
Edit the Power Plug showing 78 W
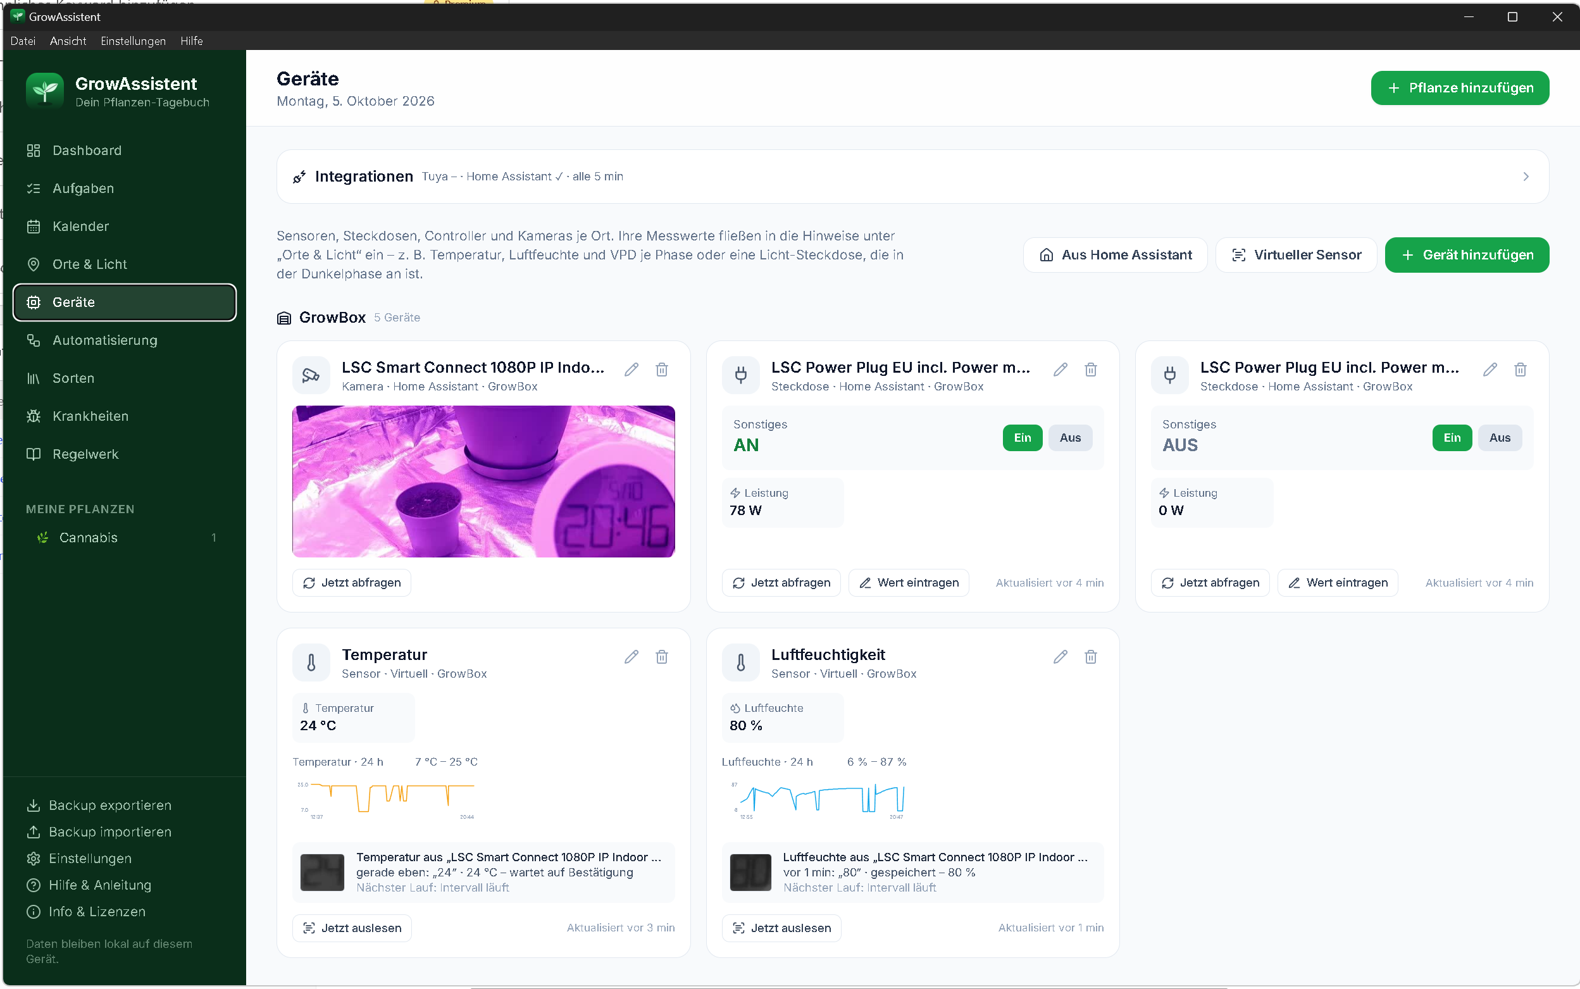pos(1060,370)
